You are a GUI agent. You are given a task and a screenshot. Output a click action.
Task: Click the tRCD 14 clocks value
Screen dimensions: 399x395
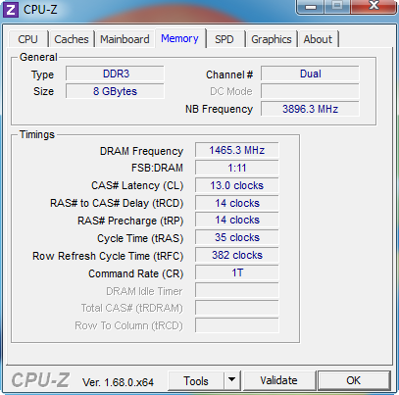click(237, 203)
